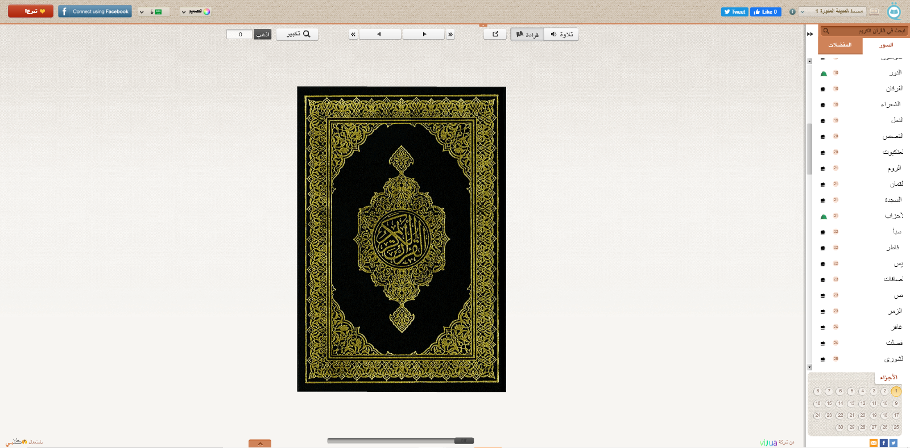Image resolution: width=910 pixels, height=448 pixels.
Task: Select surah As-Sajdah (السجدة)
Action: pos(893,200)
